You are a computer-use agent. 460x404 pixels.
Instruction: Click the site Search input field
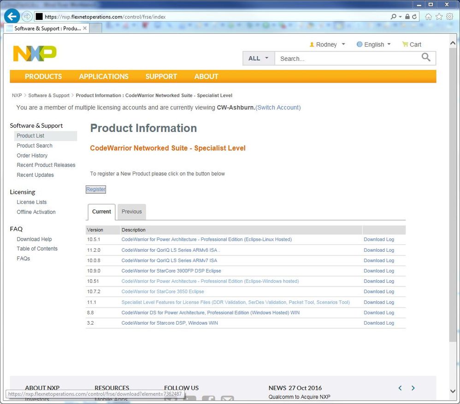[x=348, y=59]
